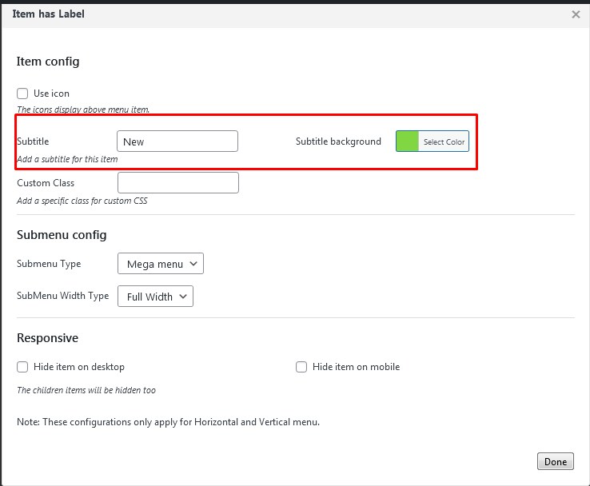Tick the Use icon checkbox
Image resolution: width=590 pixels, height=486 pixels.
coord(22,94)
